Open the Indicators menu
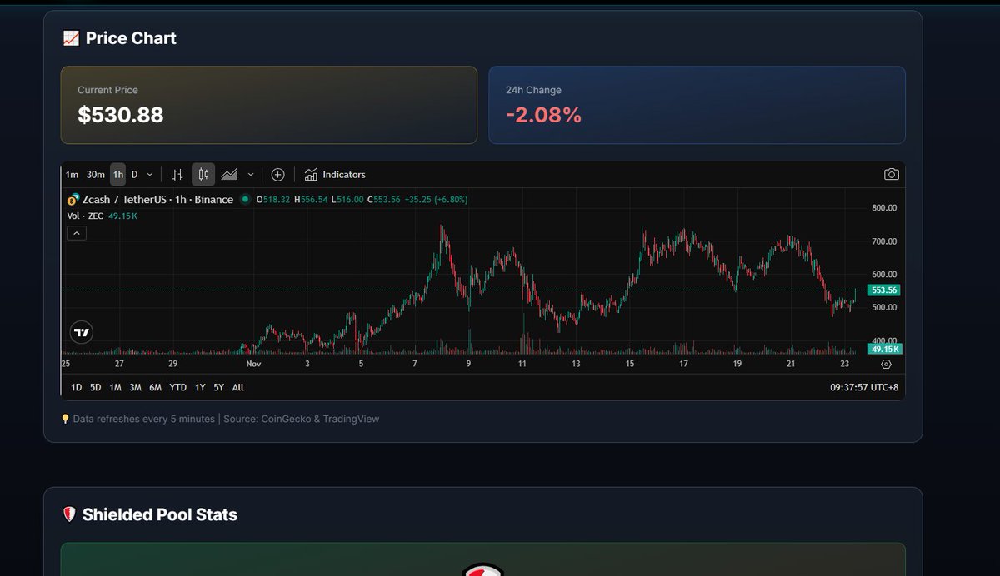The width and height of the screenshot is (1000, 576). [335, 175]
